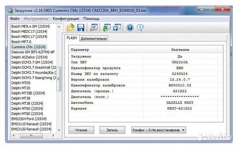The height and width of the screenshot is (146, 236).
Task: Click the open file folder icon
Action: (70, 28)
